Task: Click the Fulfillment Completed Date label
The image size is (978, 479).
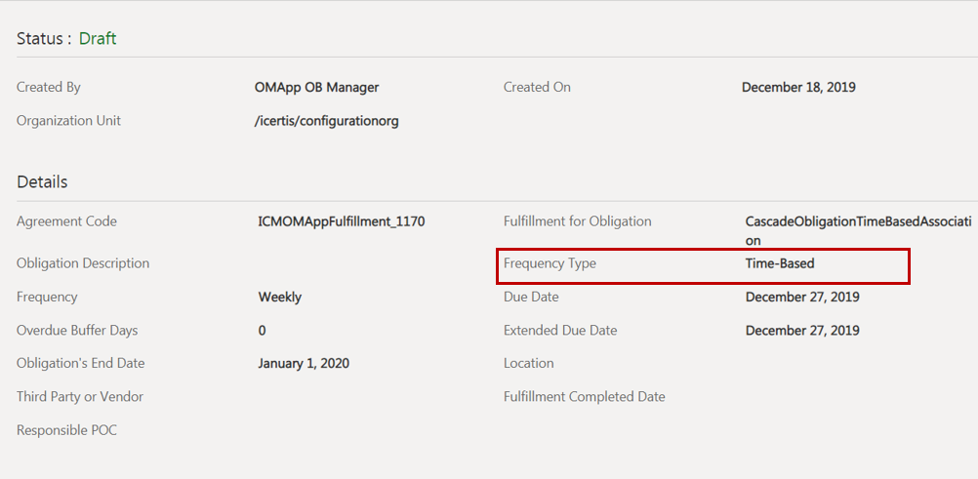Action: pyautogui.click(x=585, y=397)
